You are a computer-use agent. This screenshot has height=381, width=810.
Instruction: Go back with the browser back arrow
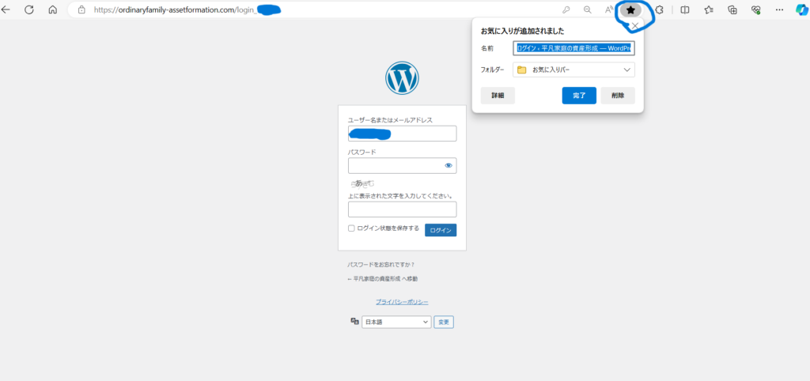pyautogui.click(x=6, y=9)
